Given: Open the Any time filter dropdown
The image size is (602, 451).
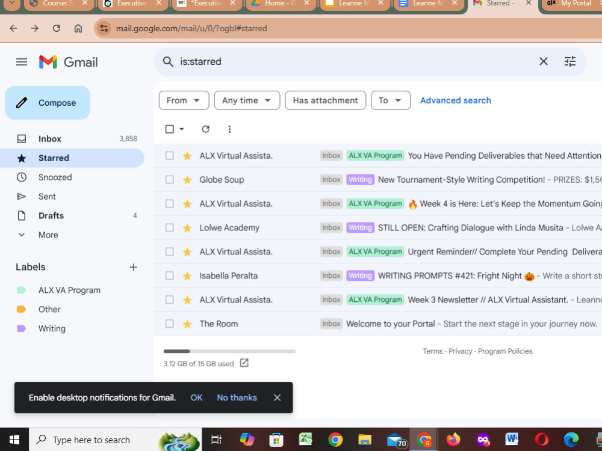Looking at the screenshot, I should 247,100.
